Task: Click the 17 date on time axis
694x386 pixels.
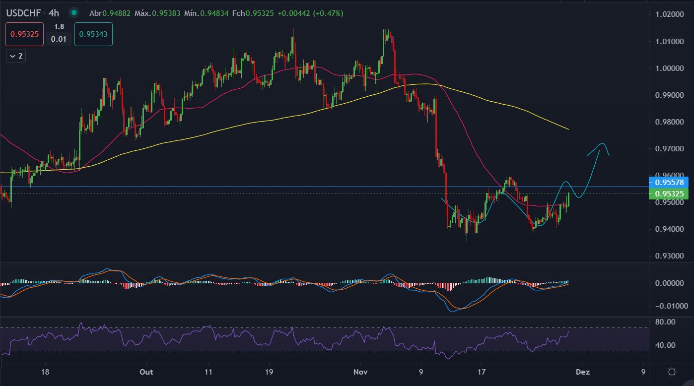Action: tap(482, 372)
